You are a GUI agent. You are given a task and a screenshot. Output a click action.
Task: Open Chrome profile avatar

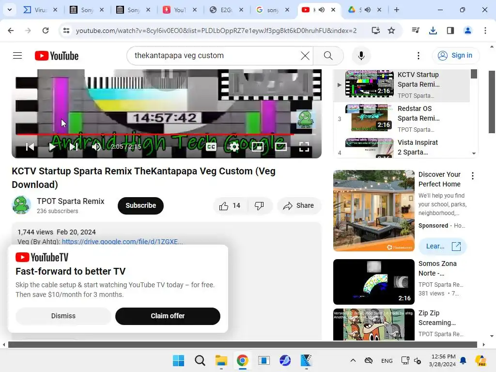tap(467, 31)
